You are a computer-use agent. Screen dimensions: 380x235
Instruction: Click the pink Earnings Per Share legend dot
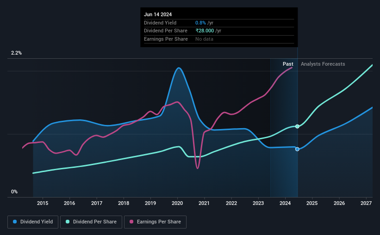coord(131,222)
